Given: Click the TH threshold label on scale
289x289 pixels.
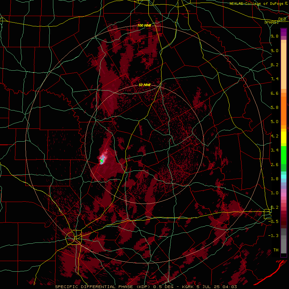Looking at the screenshot, I should coord(276,250).
